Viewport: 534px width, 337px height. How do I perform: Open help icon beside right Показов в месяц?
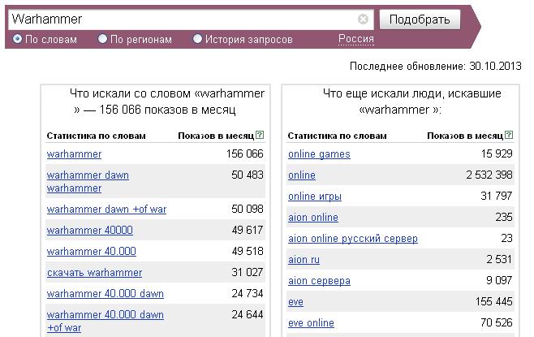pyautogui.click(x=509, y=135)
